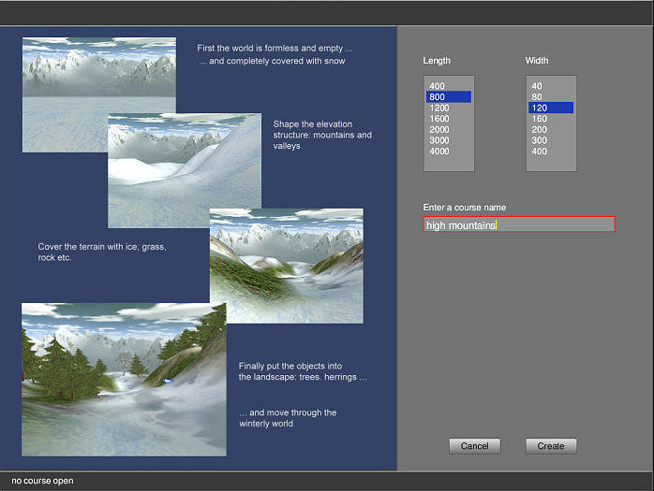Click the 'Enter a course name' label

click(x=464, y=208)
